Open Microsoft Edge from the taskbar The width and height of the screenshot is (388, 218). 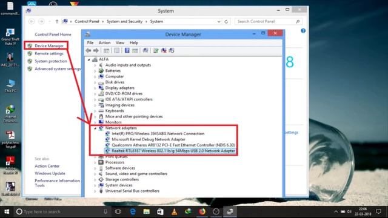tap(133, 211)
